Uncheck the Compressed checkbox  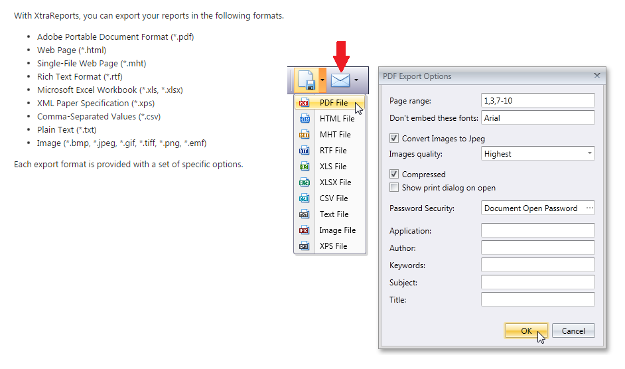pyautogui.click(x=394, y=174)
